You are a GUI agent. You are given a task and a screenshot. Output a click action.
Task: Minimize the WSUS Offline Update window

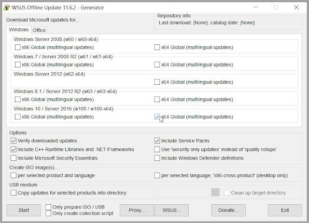click(256, 7)
